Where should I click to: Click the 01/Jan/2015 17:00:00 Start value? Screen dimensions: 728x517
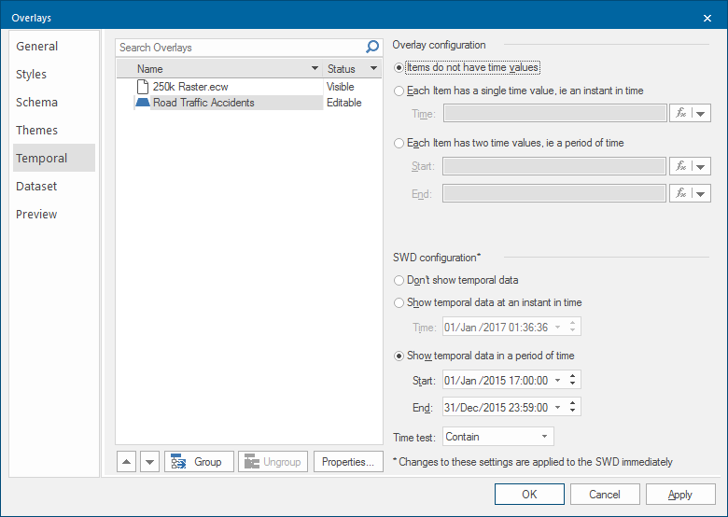[496, 381]
